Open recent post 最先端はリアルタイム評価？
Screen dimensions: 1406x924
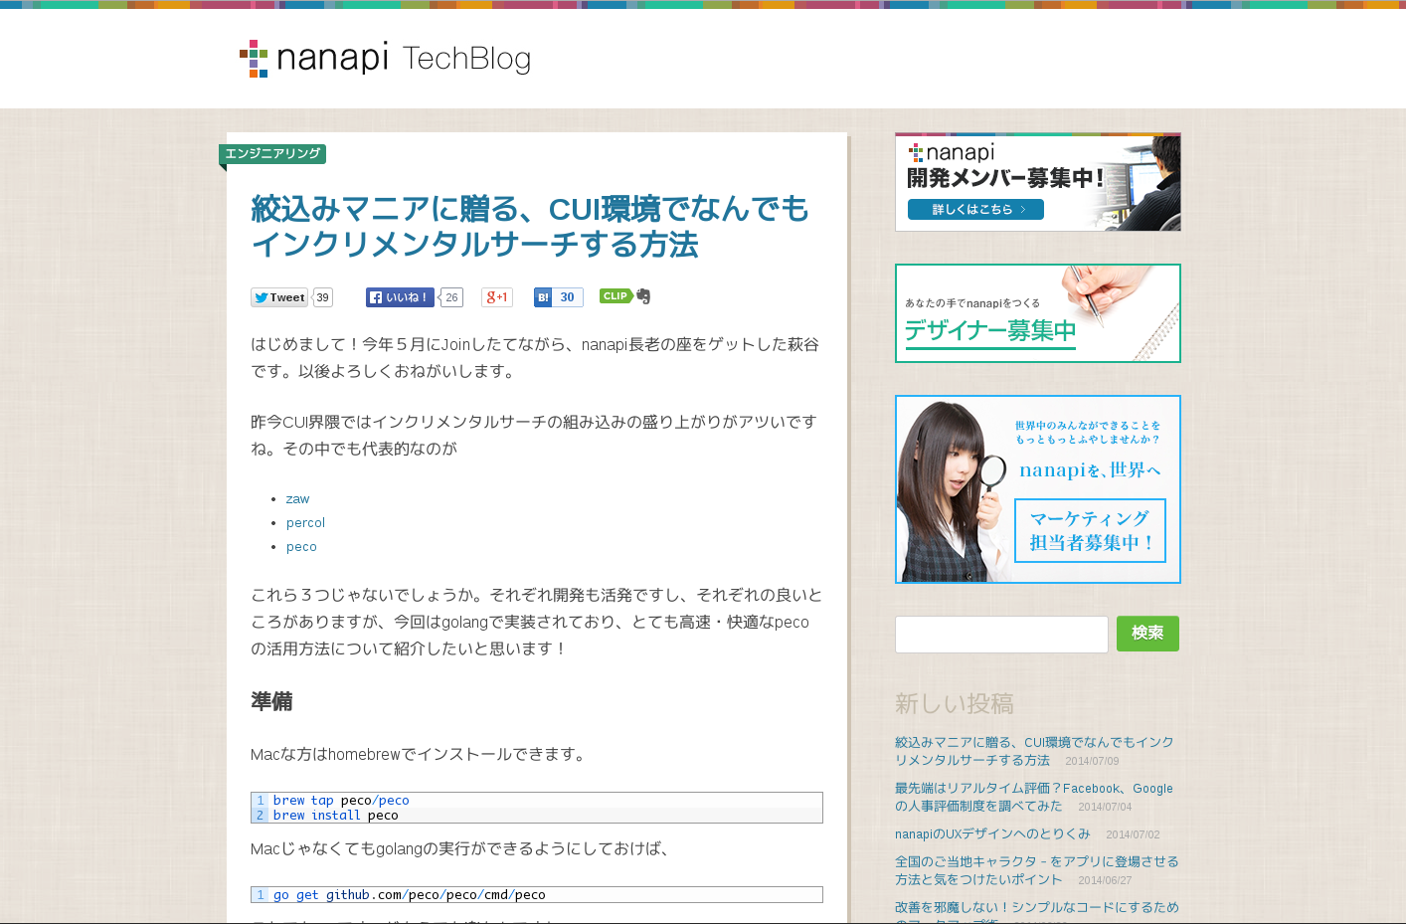1034,797
